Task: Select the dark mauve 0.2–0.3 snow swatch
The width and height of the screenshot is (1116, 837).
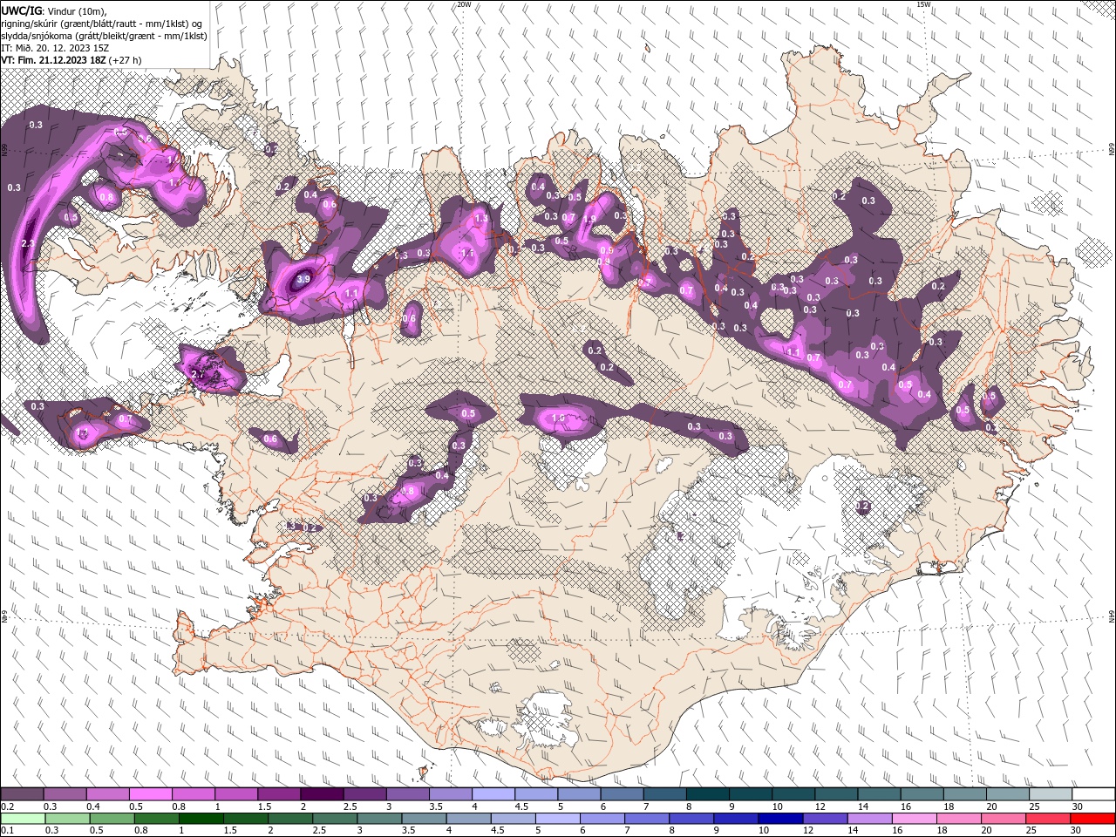Action: point(22,794)
